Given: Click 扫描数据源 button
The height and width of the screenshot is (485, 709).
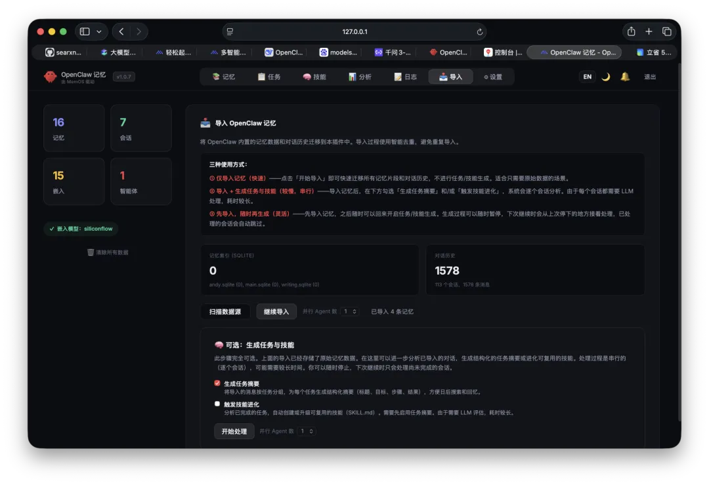Looking at the screenshot, I should (225, 311).
